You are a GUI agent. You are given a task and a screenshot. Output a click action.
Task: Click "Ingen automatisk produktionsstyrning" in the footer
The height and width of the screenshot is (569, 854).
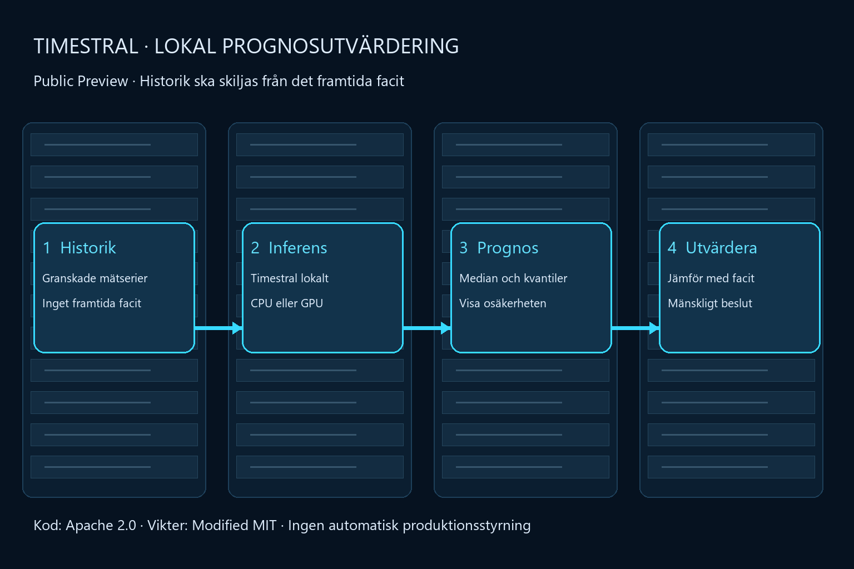[x=409, y=526]
